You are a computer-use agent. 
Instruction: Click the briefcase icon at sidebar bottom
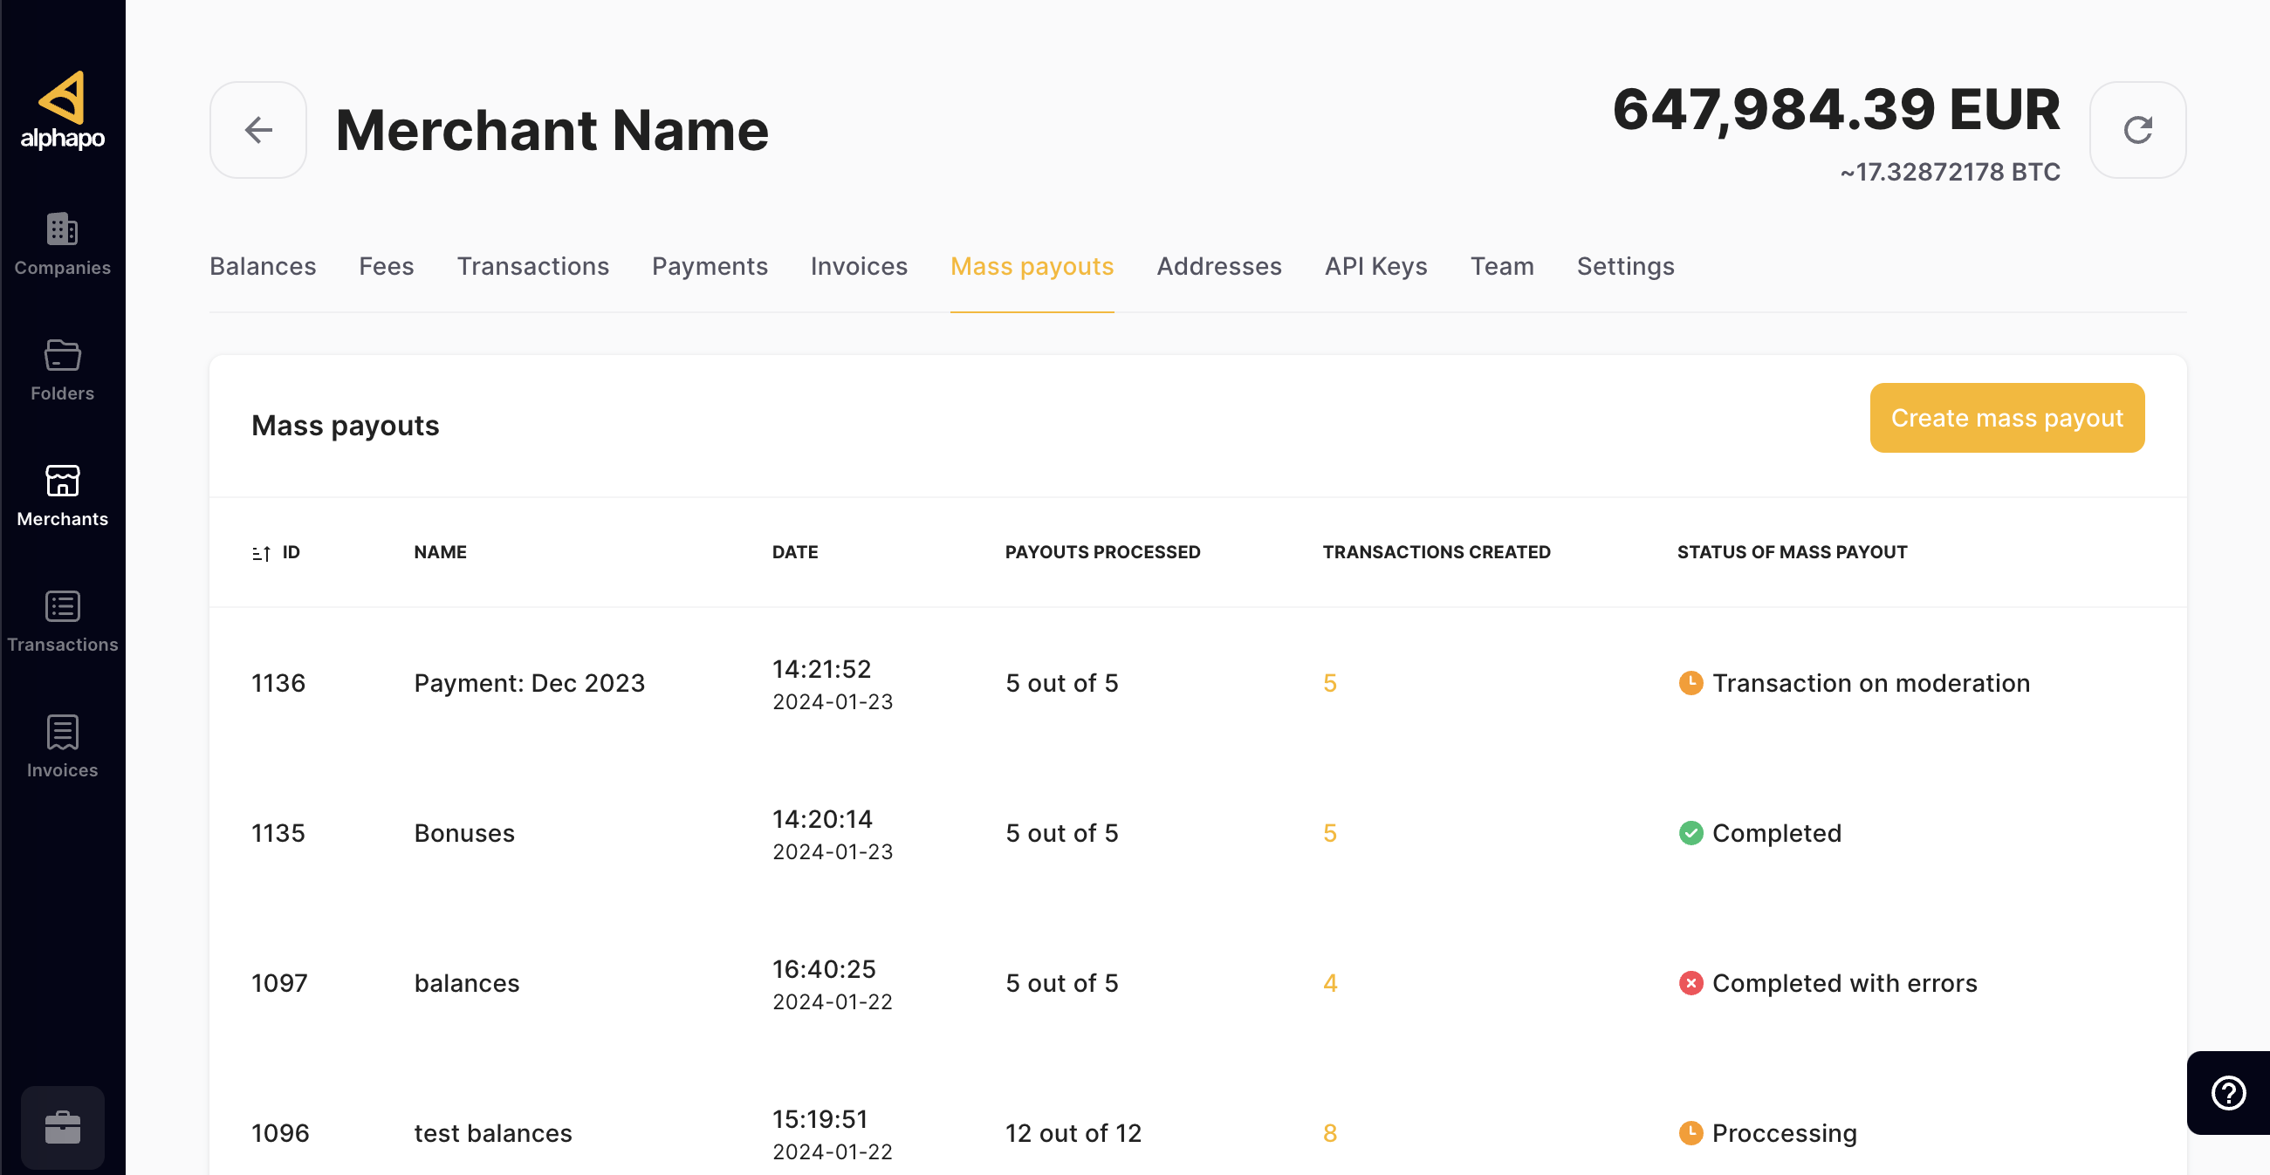tap(62, 1126)
